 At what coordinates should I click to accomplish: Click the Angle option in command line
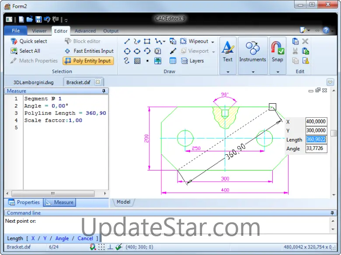pos(62,238)
